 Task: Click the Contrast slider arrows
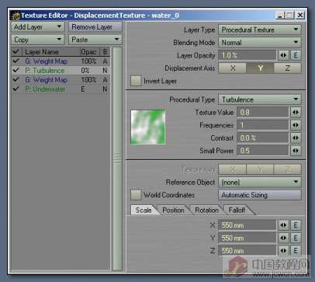pyautogui.click(x=295, y=138)
